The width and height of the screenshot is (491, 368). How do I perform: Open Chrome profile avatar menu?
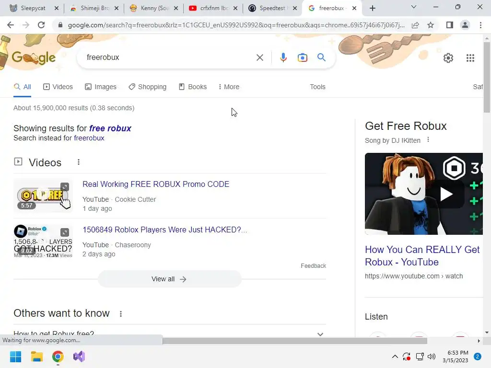coord(465,25)
